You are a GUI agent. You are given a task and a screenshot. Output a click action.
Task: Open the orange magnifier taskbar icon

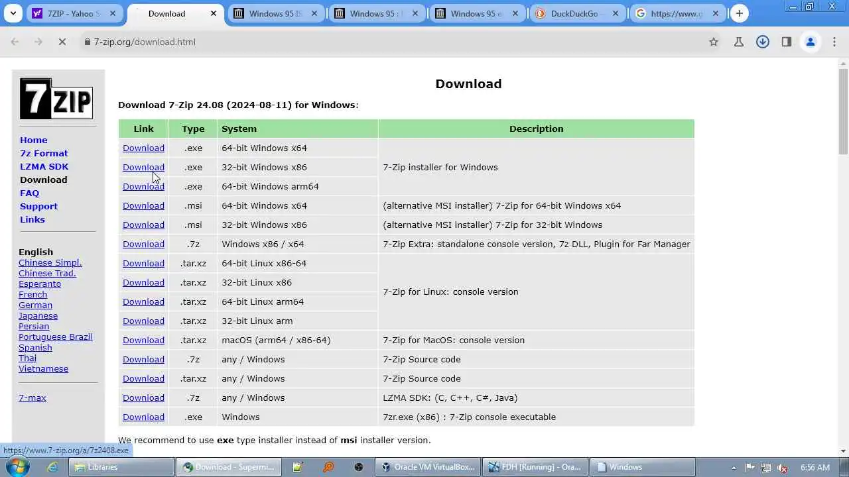pyautogui.click(x=328, y=467)
